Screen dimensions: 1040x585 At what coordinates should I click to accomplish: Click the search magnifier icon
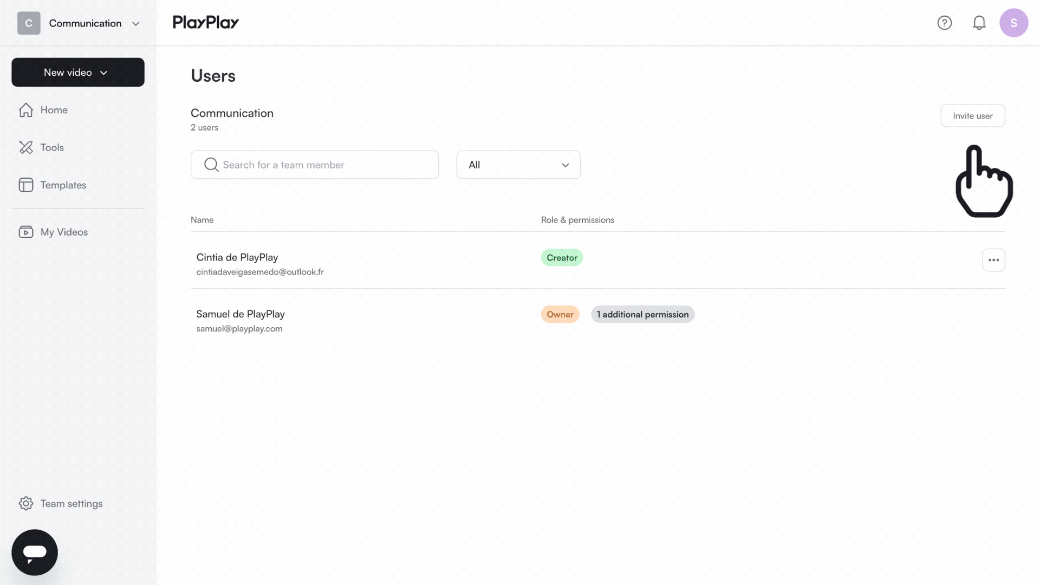point(211,165)
